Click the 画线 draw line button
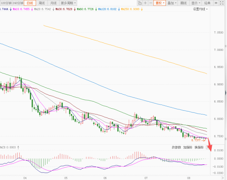This screenshot has height=180, width=227. click(184, 3)
